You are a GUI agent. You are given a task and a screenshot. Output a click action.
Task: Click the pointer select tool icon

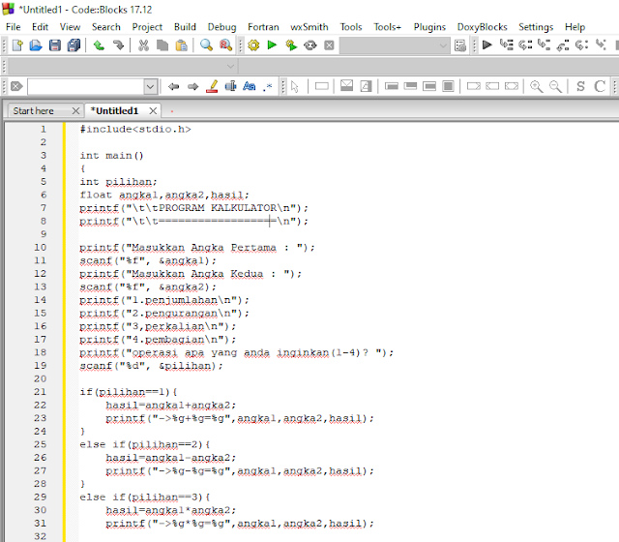tap(294, 86)
